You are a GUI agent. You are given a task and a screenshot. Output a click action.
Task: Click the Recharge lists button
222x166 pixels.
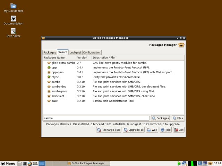(x=109, y=130)
